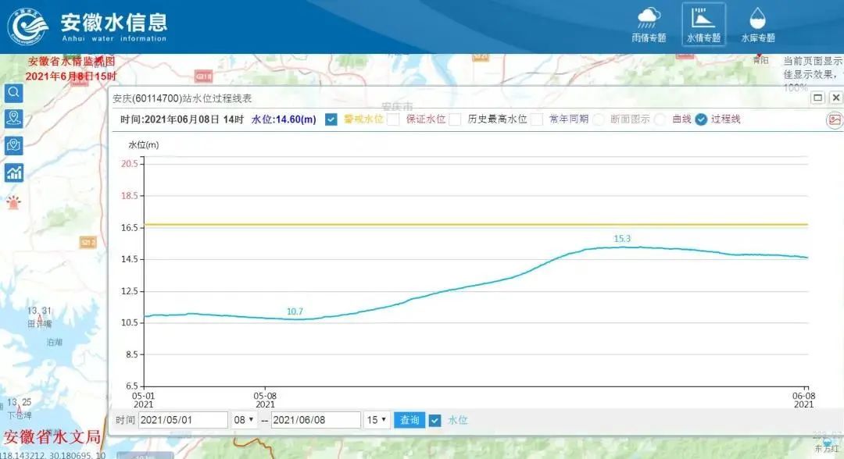Click the start date field 2021/05/01

[183, 420]
